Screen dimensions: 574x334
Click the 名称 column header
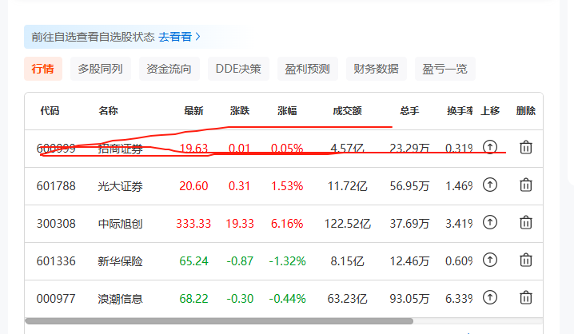(108, 111)
